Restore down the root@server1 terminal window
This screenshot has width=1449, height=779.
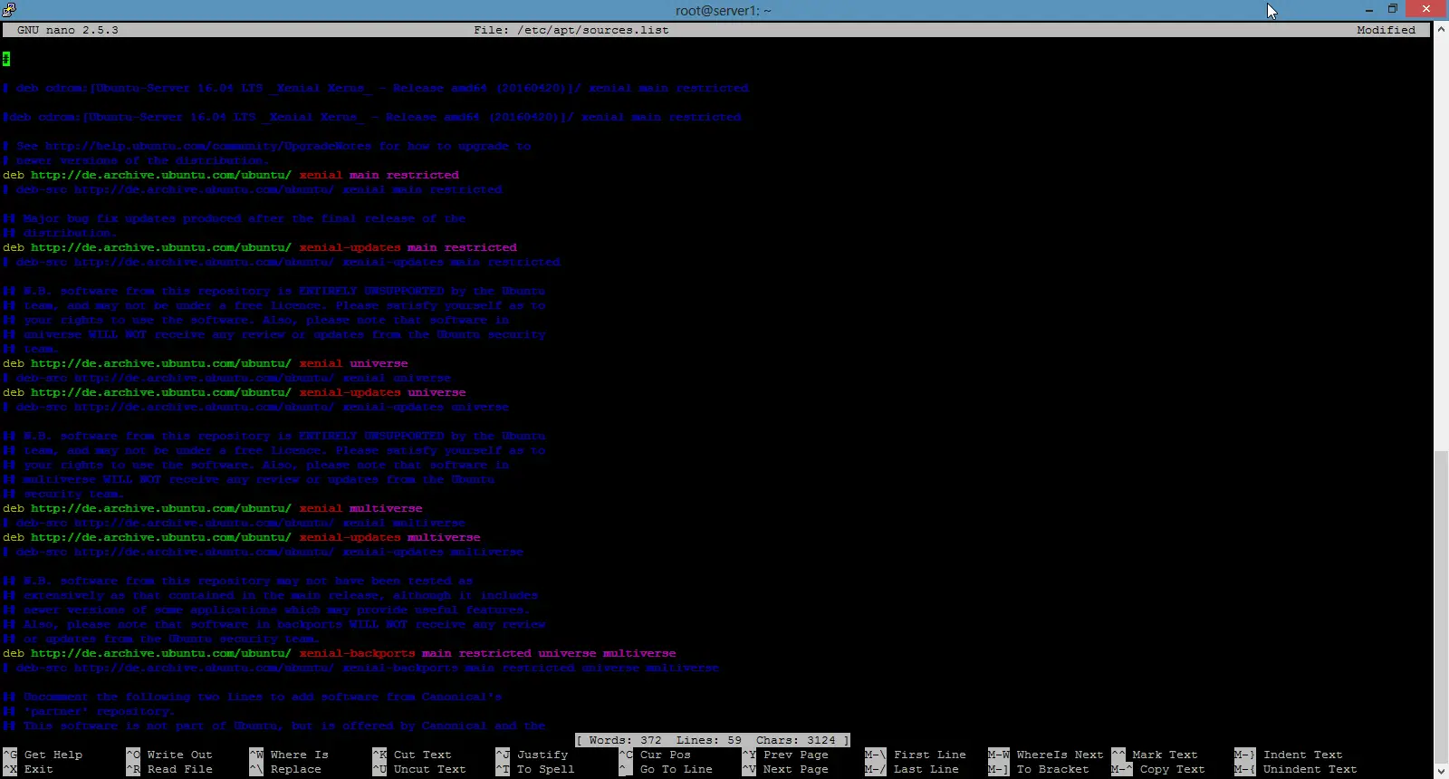coord(1393,9)
